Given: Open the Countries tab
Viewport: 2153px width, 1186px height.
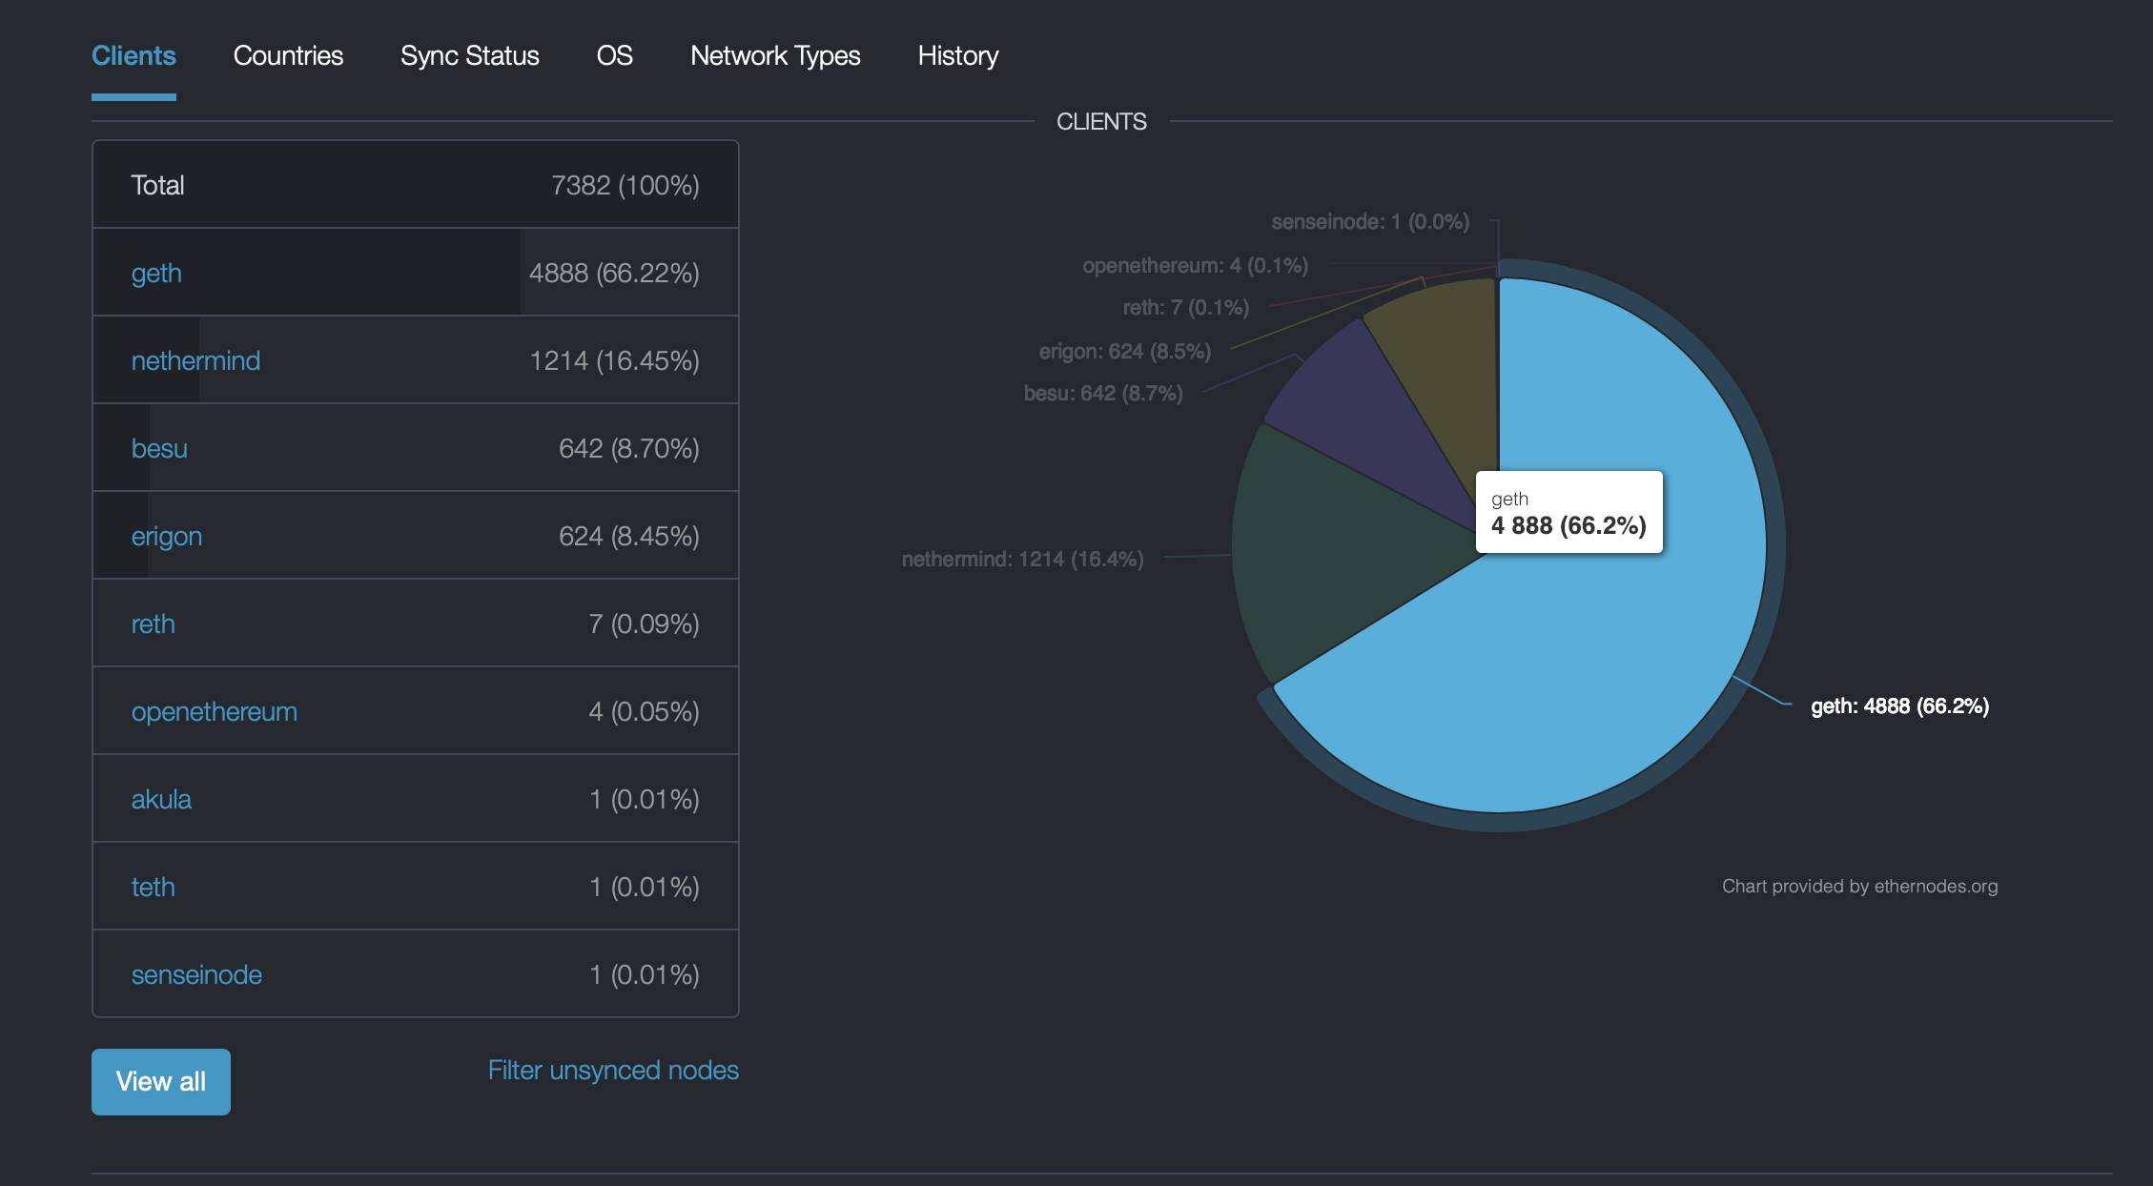Looking at the screenshot, I should pyautogui.click(x=288, y=55).
